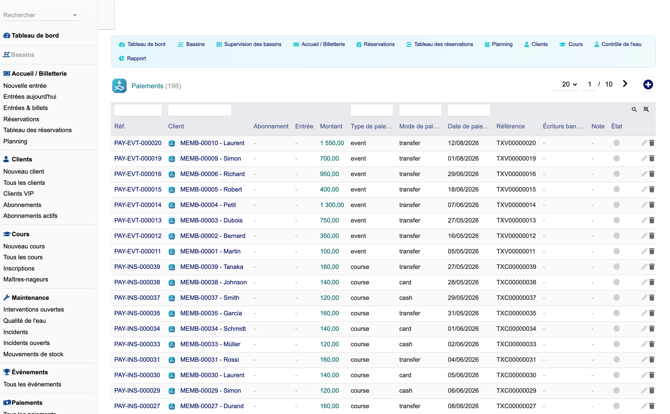Toggle state indicator for PAY-EVT-000020

(x=616, y=143)
